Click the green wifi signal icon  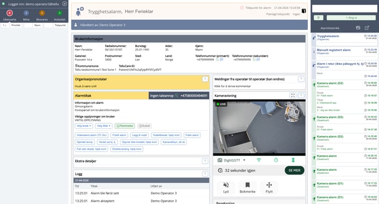coord(259,160)
